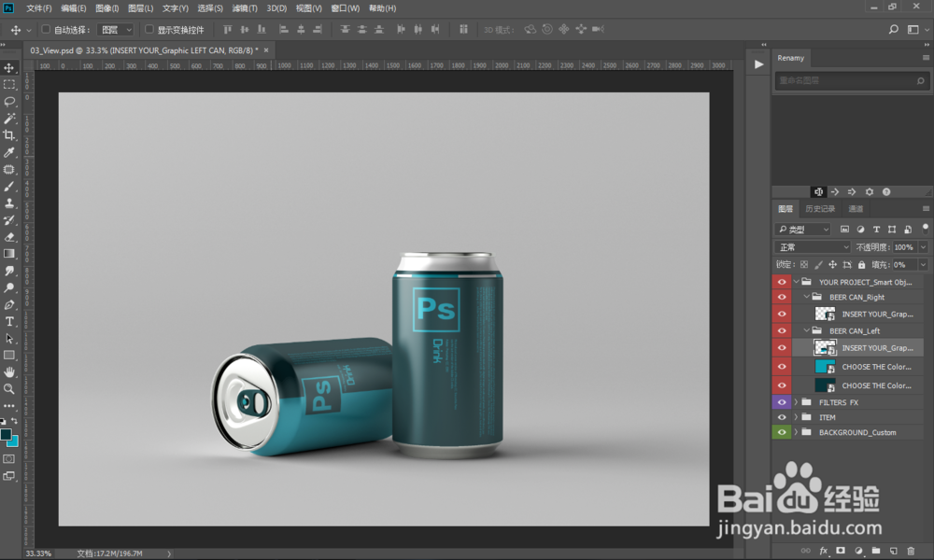Open the 类型 layer filter dropdown
The width and height of the screenshot is (934, 560).
[802, 229]
